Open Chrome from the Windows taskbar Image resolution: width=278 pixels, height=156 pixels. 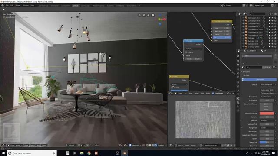[89, 153]
